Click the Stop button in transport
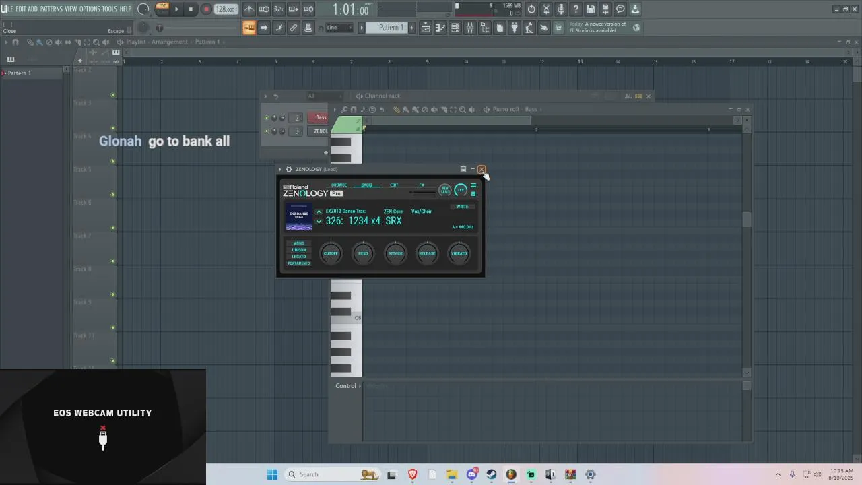 (x=191, y=9)
